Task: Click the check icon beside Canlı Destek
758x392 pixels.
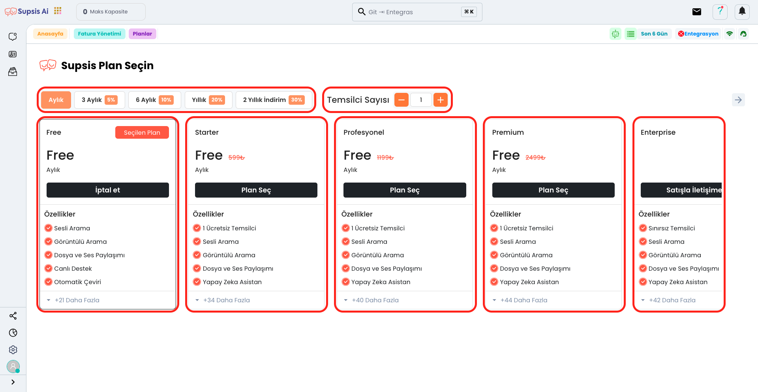Action: click(x=49, y=268)
